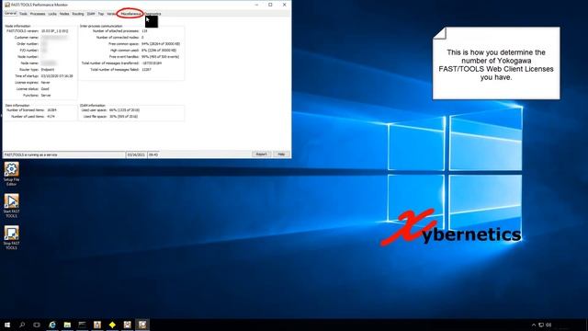Select the Stop FAST/TOOLS desktop shortcut

coord(11,237)
